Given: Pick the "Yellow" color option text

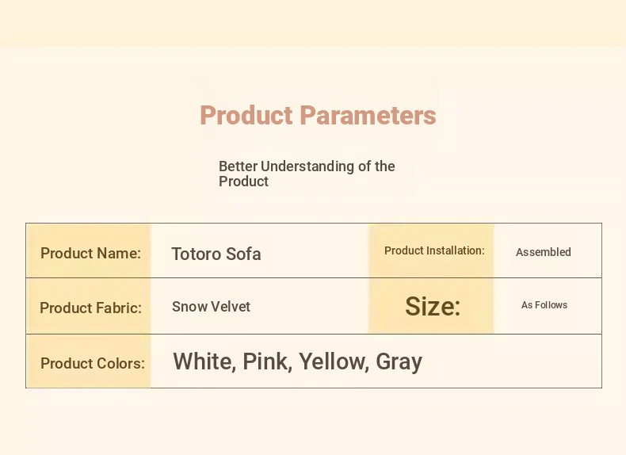Looking at the screenshot, I should click(333, 362).
